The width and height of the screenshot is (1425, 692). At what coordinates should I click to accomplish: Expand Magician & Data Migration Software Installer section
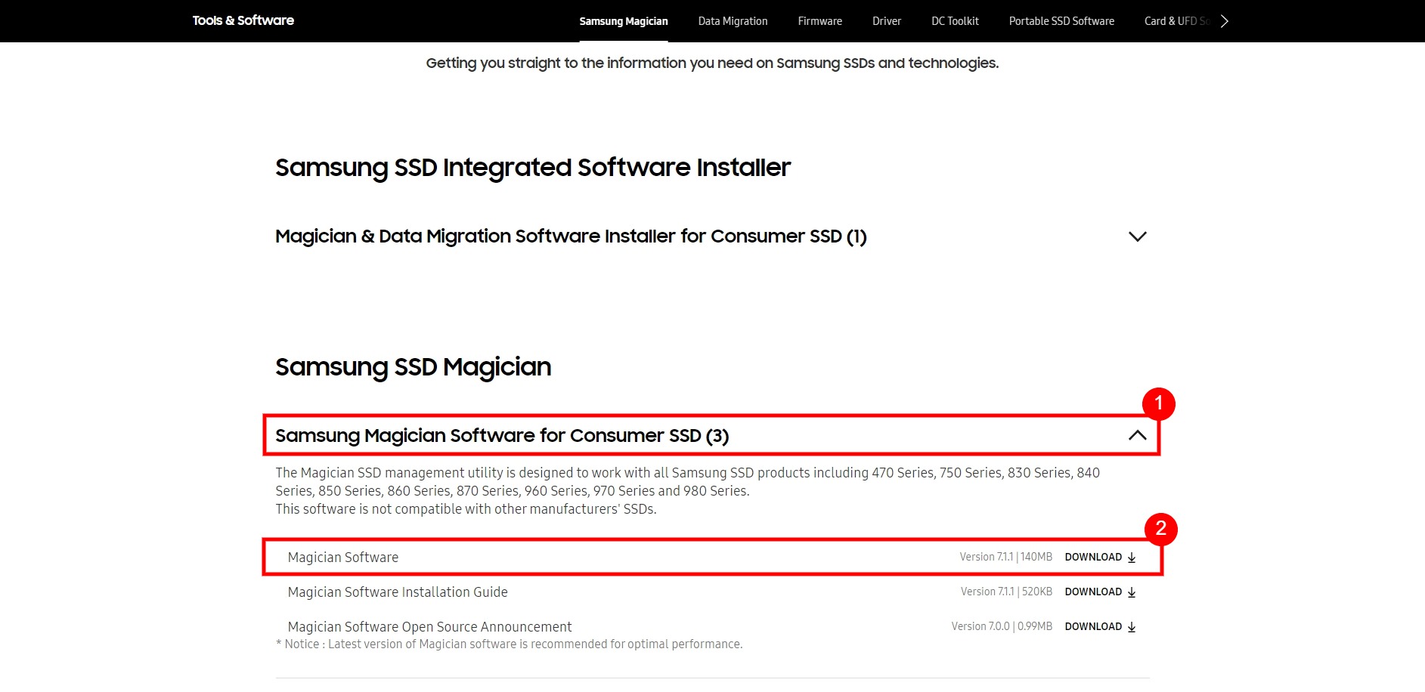(1137, 236)
